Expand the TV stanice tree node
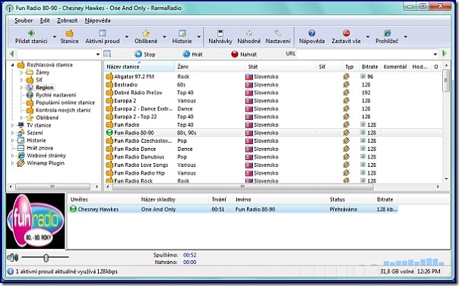Image resolution: width=459 pixels, height=286 pixels. 12,125
